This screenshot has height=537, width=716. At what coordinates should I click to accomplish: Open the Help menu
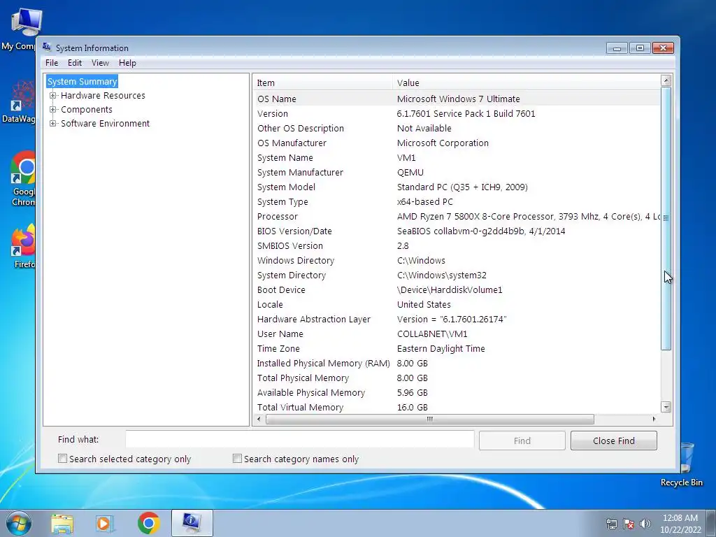tap(127, 63)
